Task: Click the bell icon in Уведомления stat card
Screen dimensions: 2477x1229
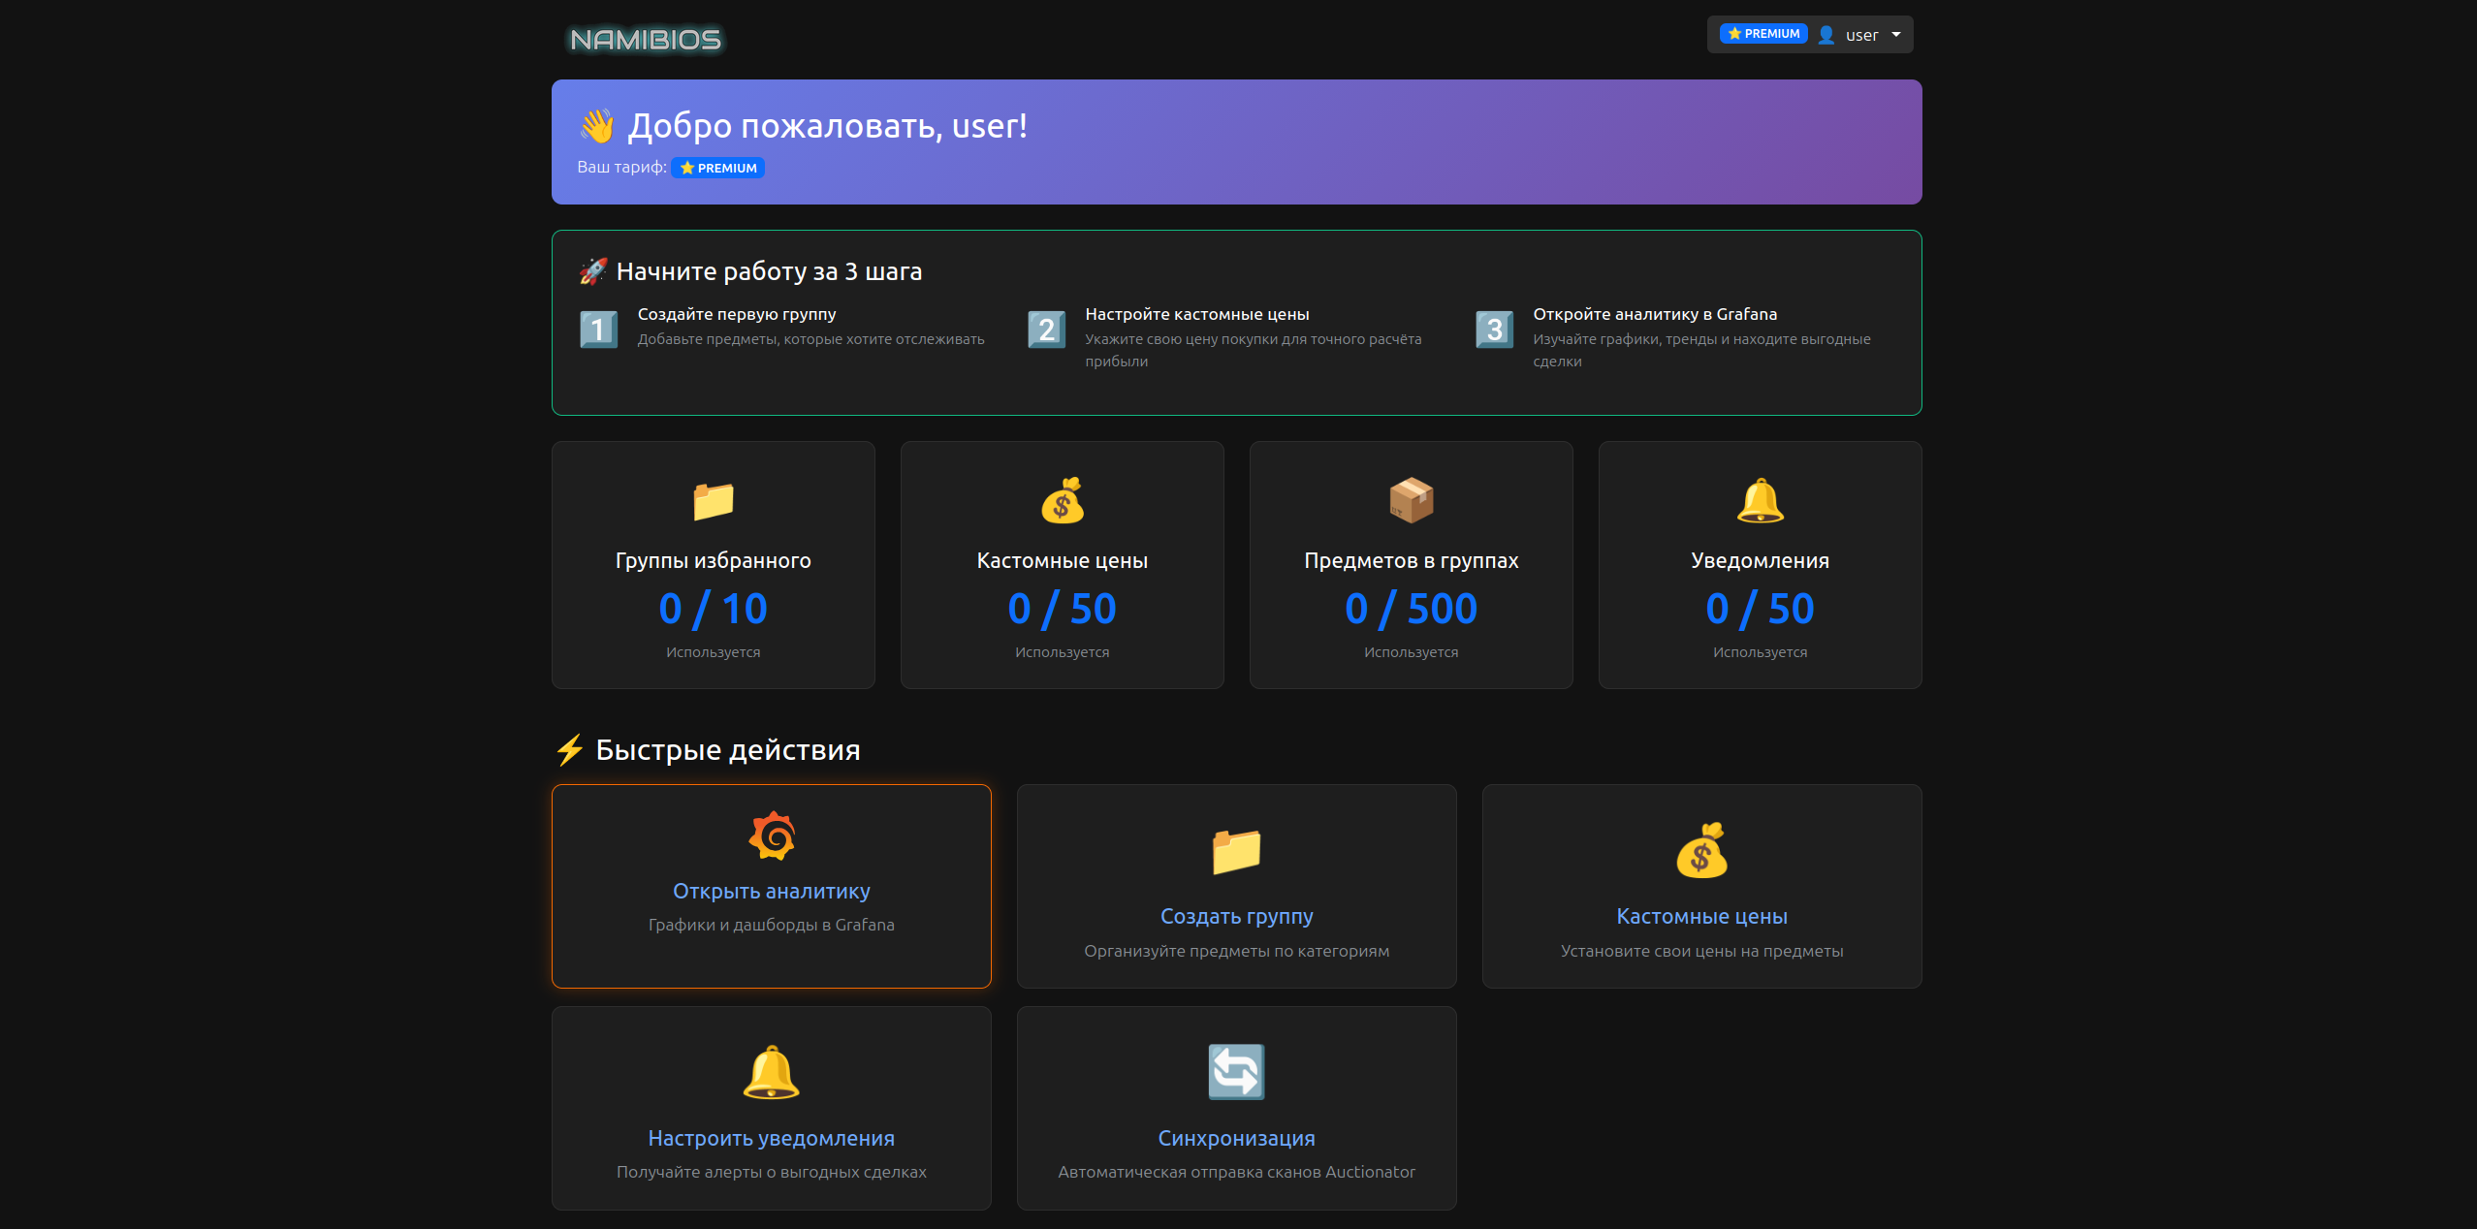Action: click(x=1761, y=501)
